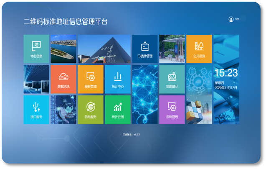Open the 统计云图 growth chart tile
The image size is (266, 169).
[x=118, y=110]
